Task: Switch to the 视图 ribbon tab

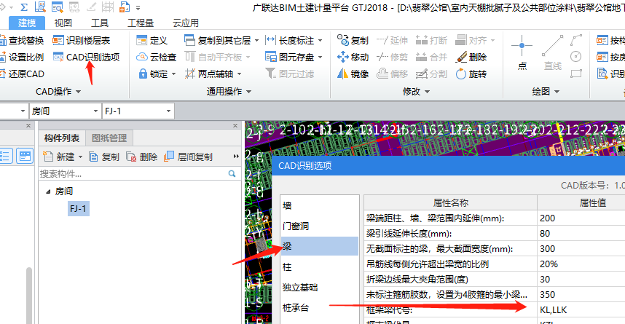Action: click(63, 23)
